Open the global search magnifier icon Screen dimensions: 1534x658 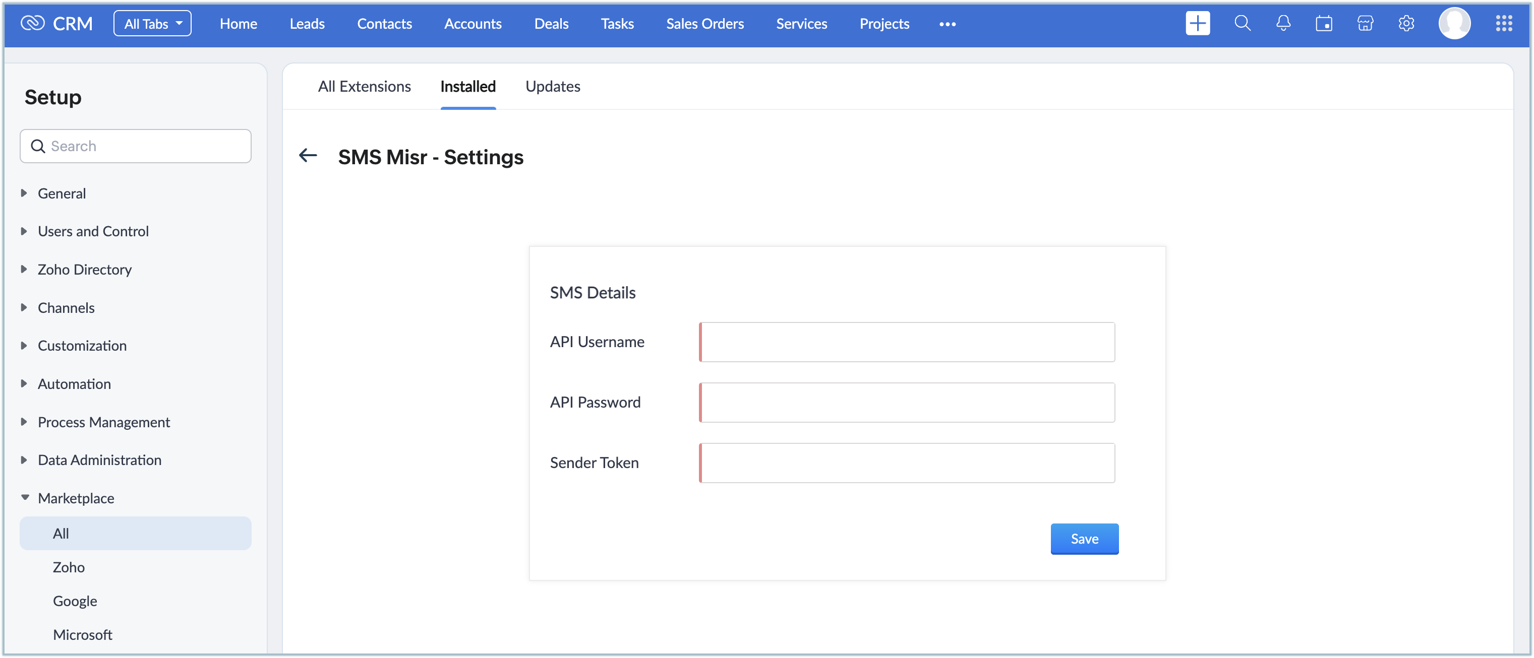coord(1242,24)
